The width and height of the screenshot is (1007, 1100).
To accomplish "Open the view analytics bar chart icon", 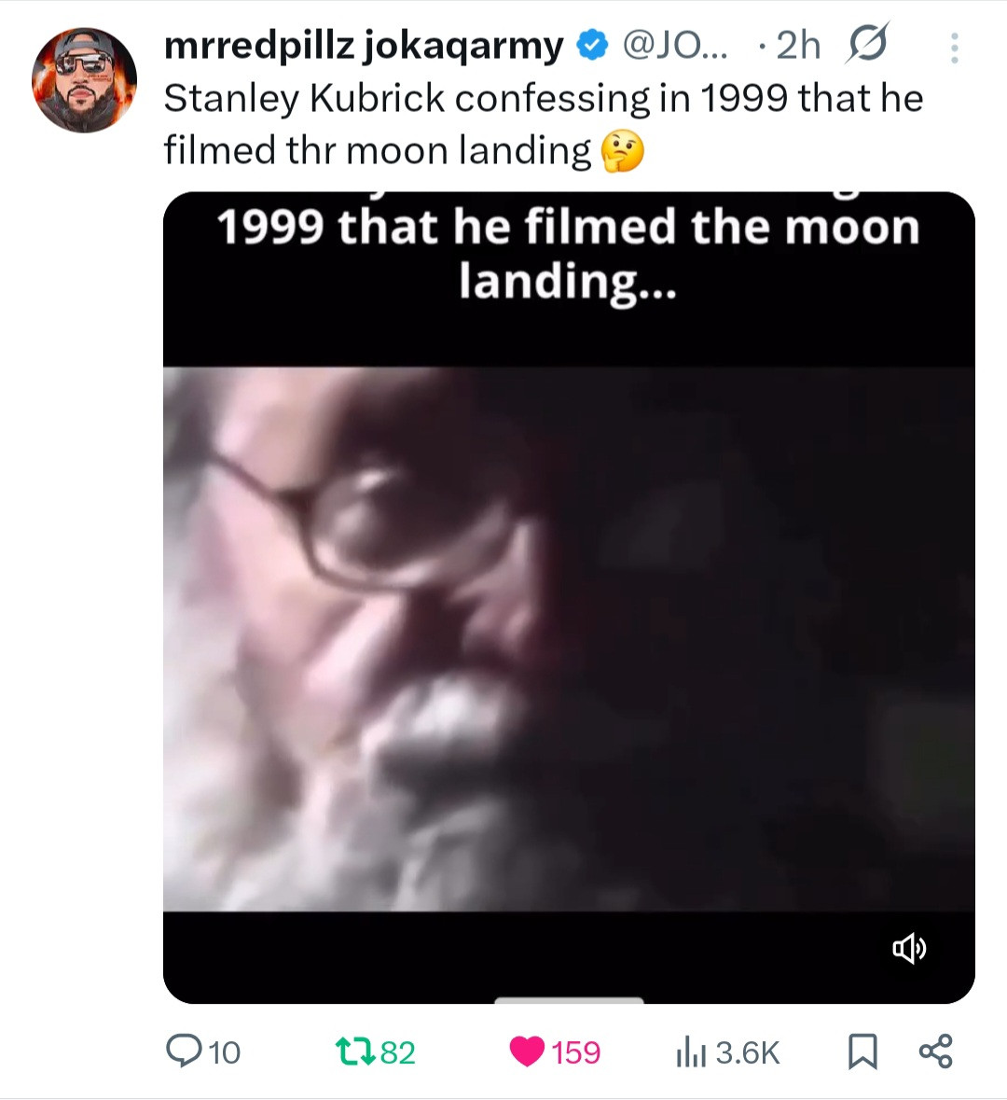I will 691,1052.
